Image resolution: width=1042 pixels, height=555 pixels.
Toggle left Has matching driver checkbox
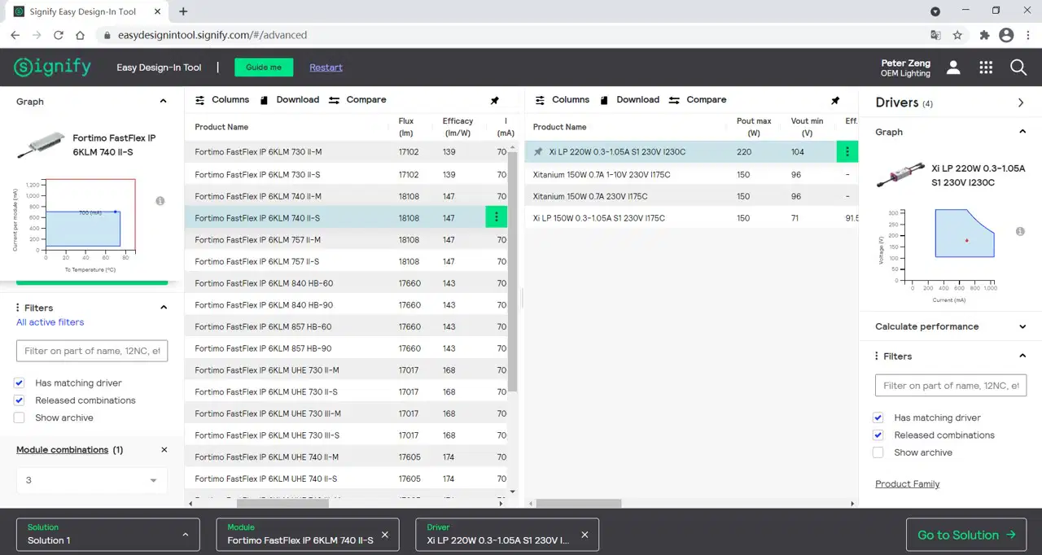click(19, 382)
